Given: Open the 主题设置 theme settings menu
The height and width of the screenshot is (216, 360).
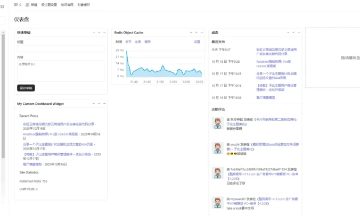Looking at the screenshot, I should click(49, 5).
